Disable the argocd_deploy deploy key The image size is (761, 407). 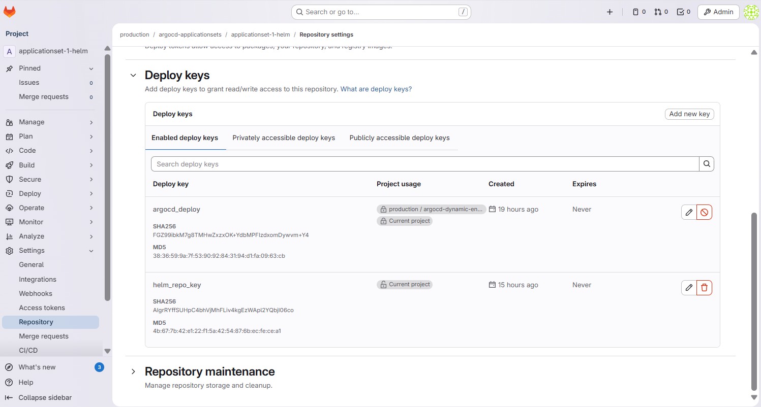pos(704,212)
